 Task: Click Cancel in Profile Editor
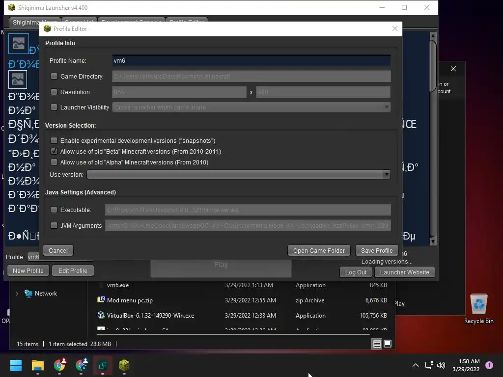pyautogui.click(x=58, y=251)
